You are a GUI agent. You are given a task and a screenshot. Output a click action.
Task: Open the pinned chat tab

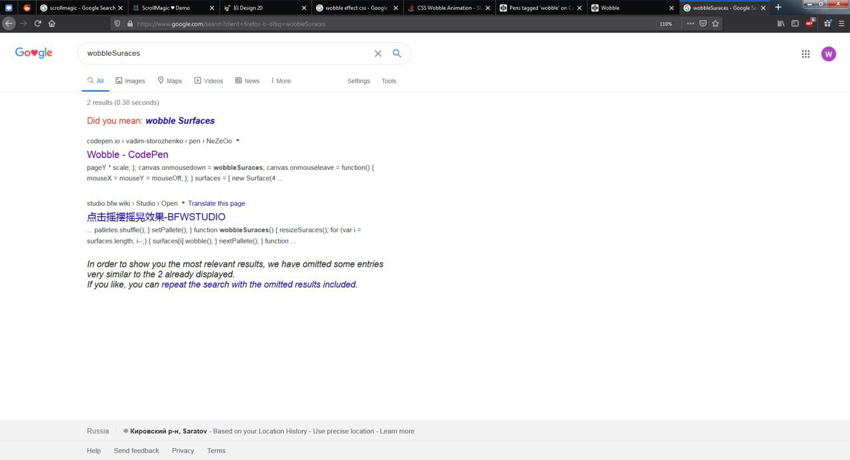coord(9,8)
